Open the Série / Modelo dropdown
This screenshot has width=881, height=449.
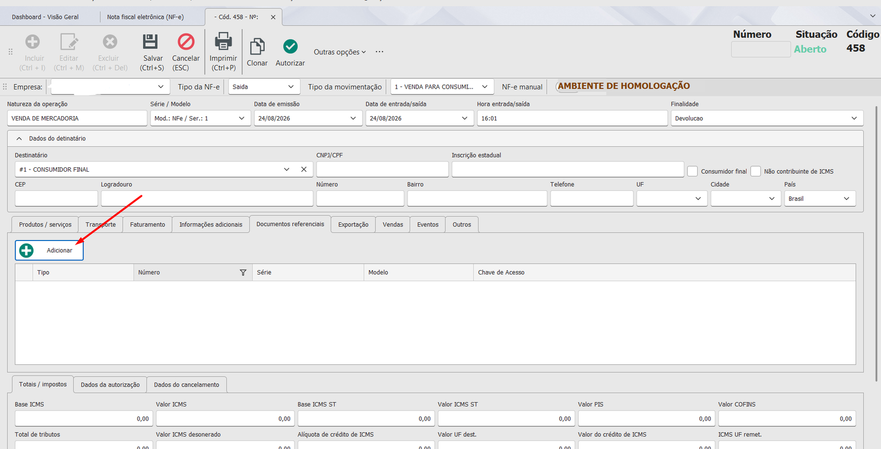point(241,118)
